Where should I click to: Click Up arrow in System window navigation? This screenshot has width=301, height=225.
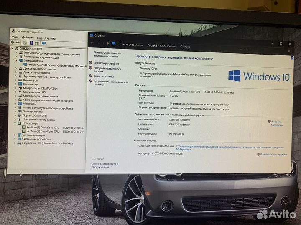pyautogui.click(x=108, y=44)
